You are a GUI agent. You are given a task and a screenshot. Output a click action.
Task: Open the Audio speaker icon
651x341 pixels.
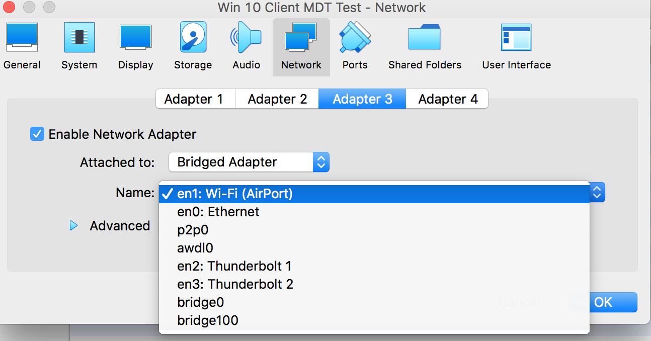tap(246, 37)
